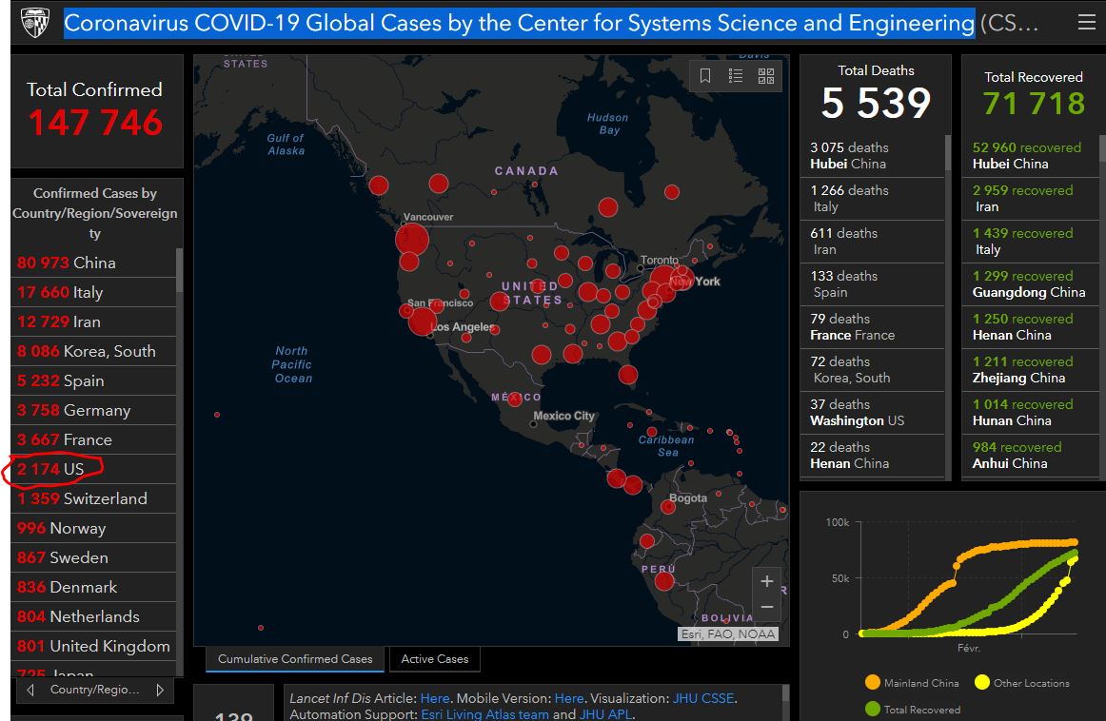1106x721 pixels.
Task: Select the Country/Region tab label
Action: click(x=94, y=690)
